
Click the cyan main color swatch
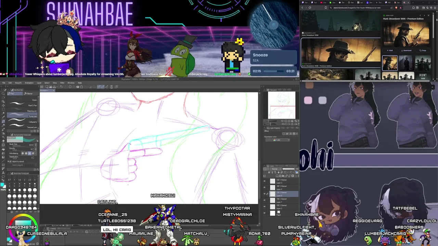(x=2, y=185)
